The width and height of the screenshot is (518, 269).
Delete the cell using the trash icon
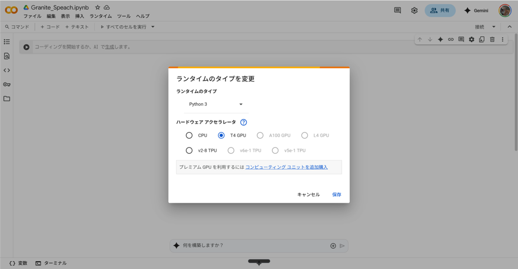coord(492,39)
